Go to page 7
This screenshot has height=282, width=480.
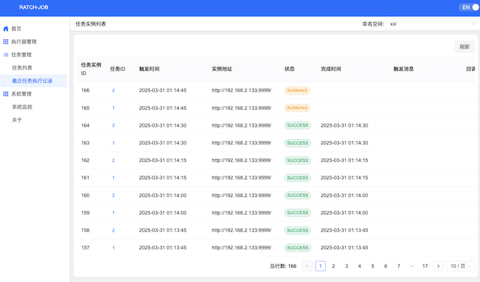[x=398, y=266]
